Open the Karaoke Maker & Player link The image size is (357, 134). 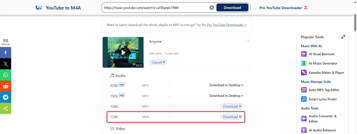click(327, 73)
